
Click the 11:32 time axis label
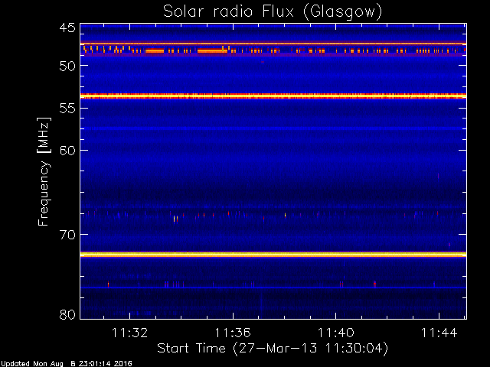pos(129,333)
